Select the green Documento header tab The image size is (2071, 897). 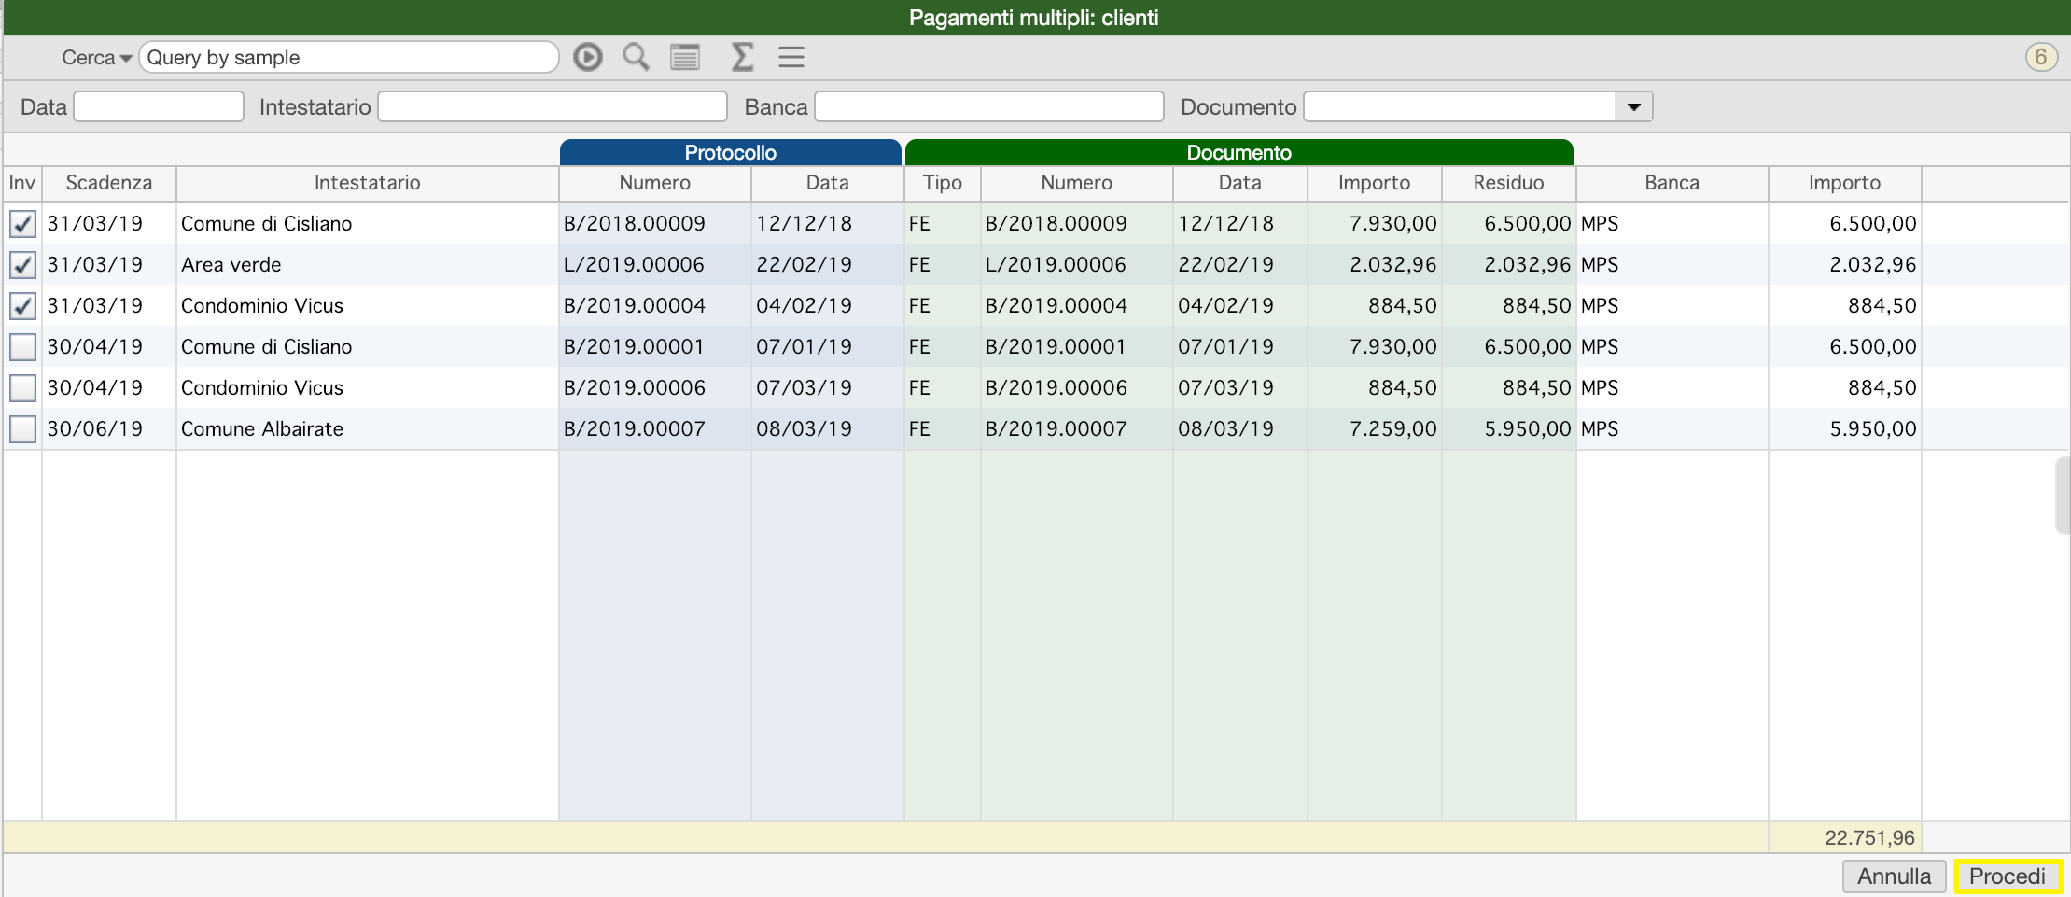(1239, 152)
